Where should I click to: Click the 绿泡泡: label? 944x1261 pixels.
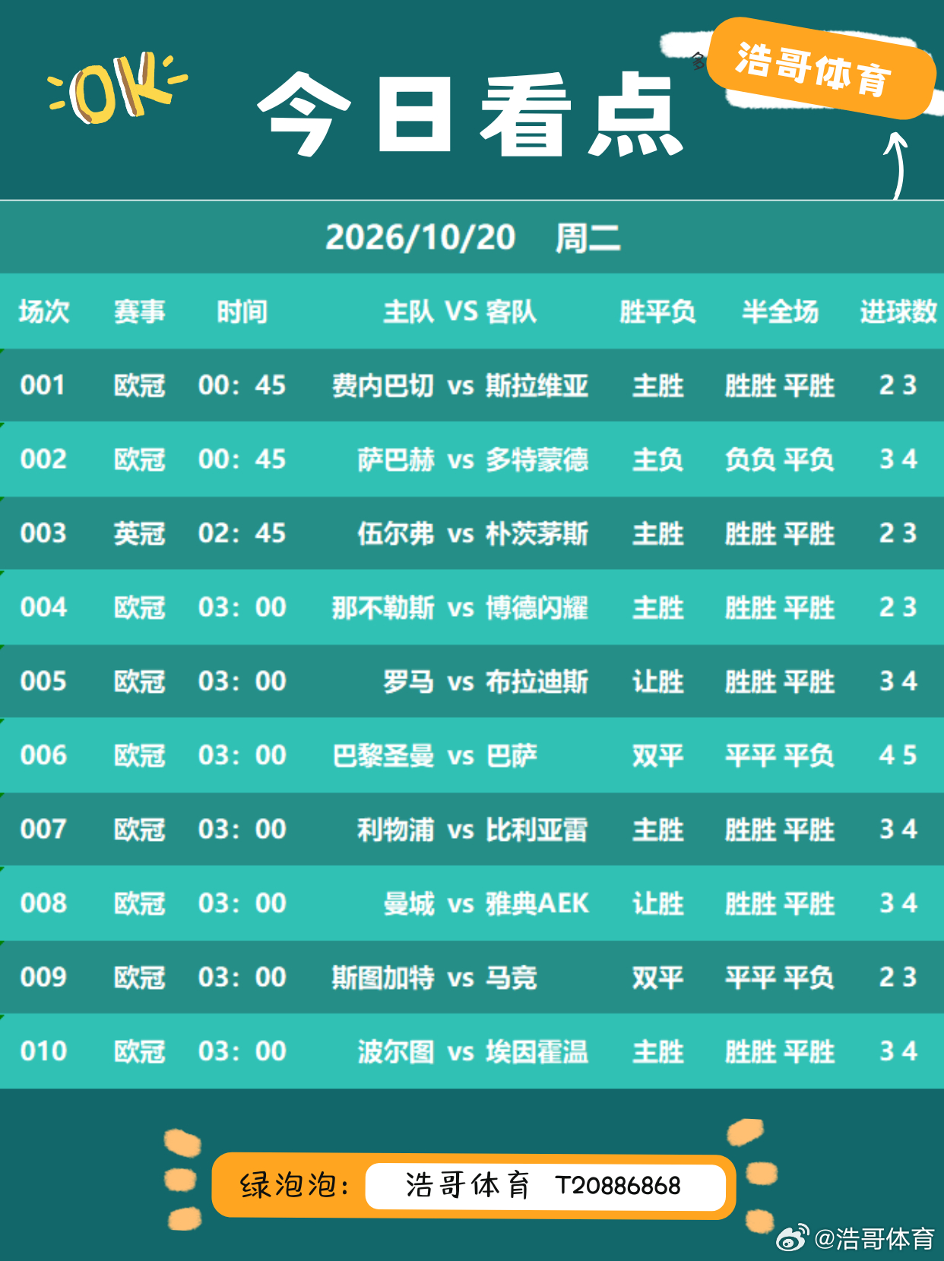(x=295, y=1185)
